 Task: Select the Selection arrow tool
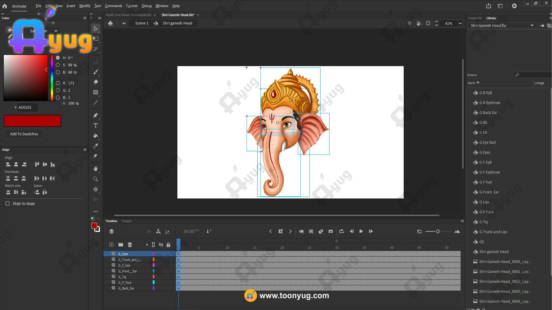tap(96, 29)
